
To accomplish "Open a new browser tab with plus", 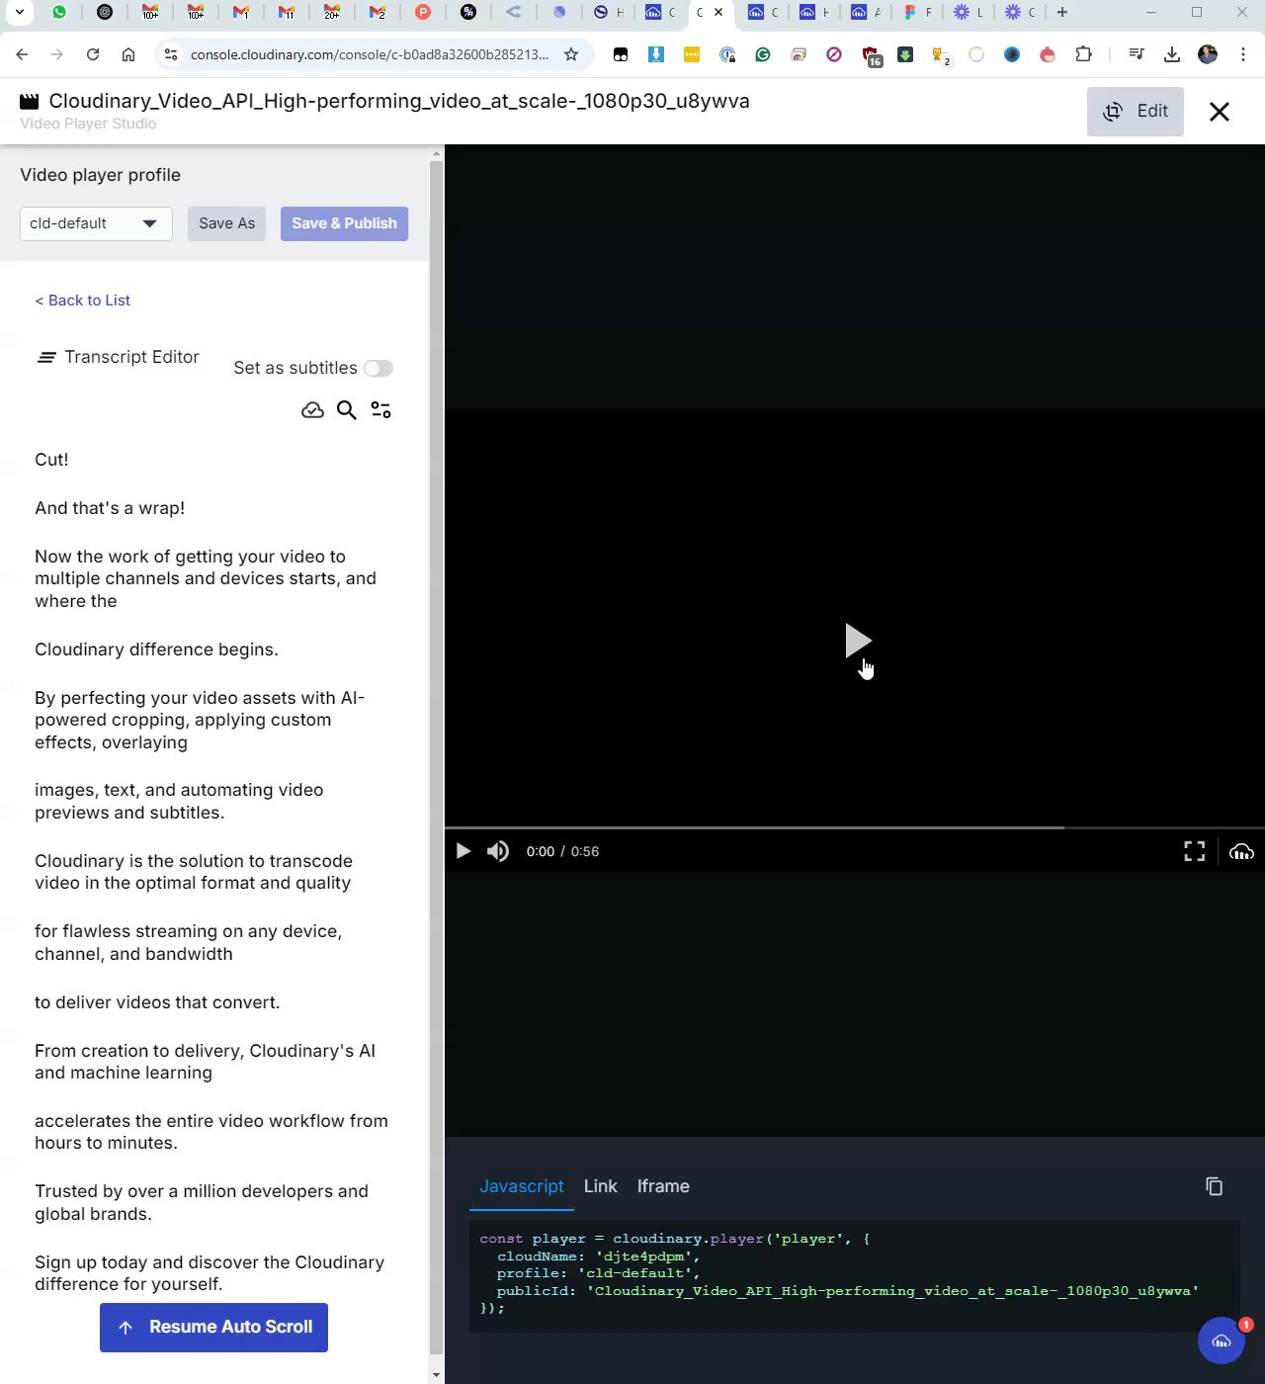I will (x=1062, y=12).
